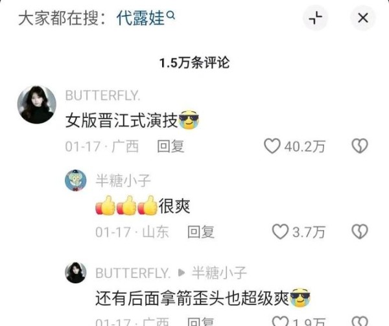The width and height of the screenshot is (389, 326).
Task: Reply to BUTTERFLY's top comment
Action: pos(171,146)
